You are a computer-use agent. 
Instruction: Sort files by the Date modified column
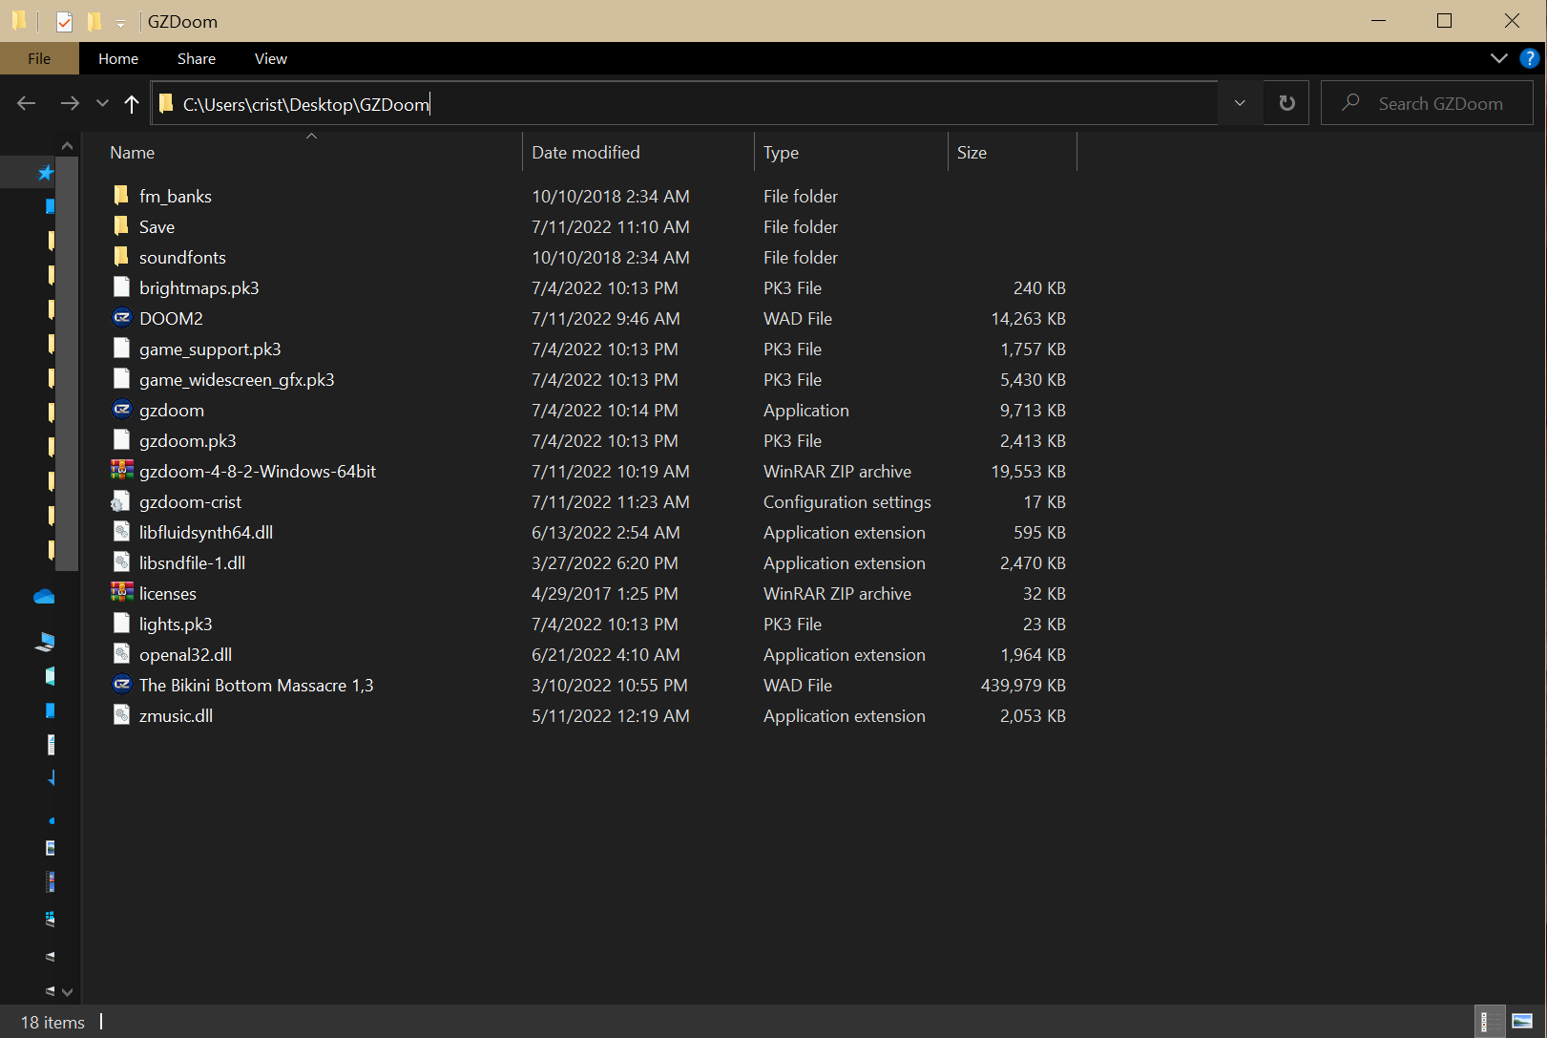[x=585, y=153]
